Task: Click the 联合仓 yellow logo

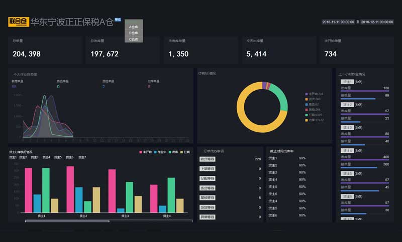Action: tap(18, 22)
